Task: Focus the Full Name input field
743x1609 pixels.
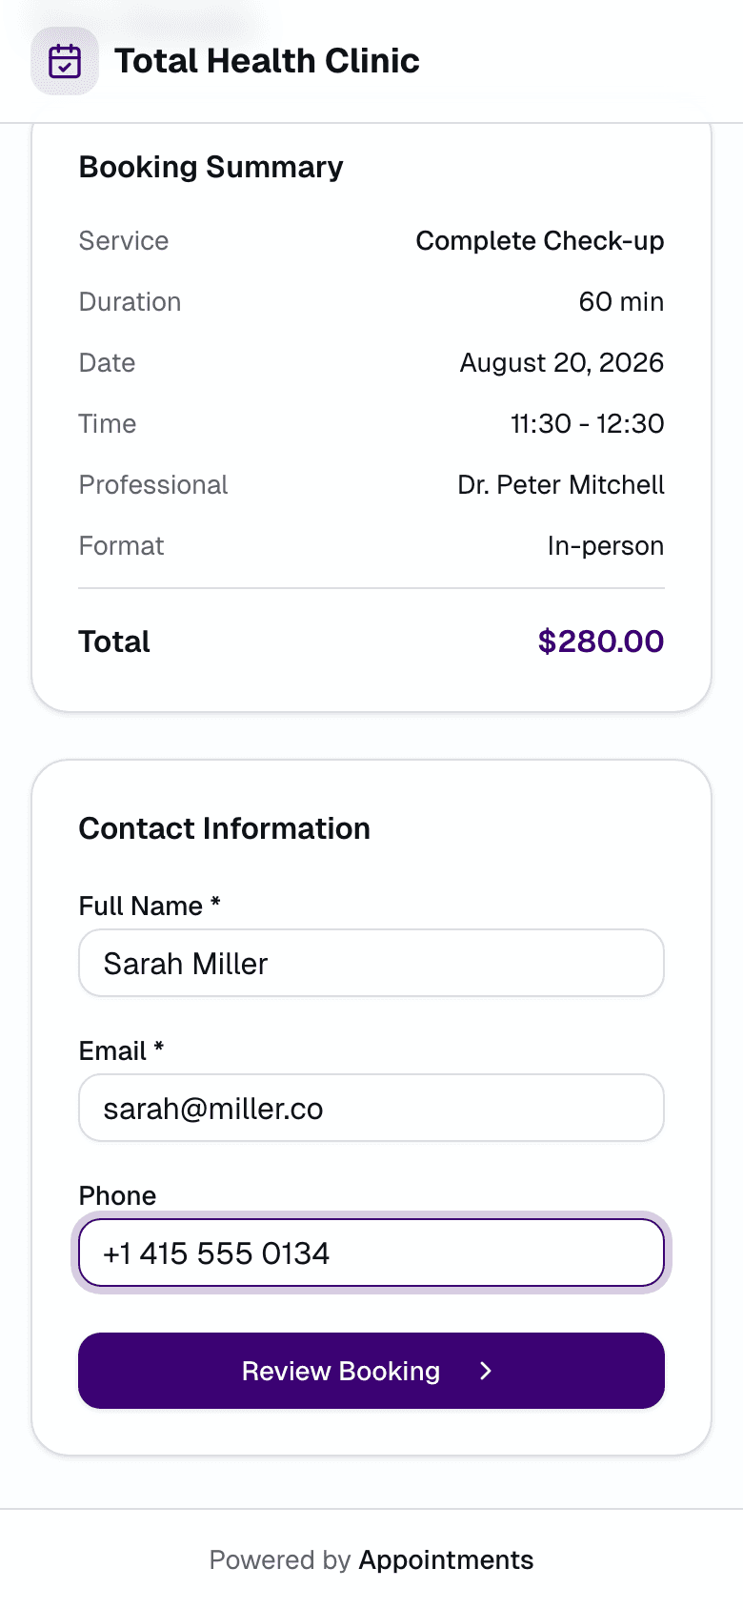Action: coord(371,963)
